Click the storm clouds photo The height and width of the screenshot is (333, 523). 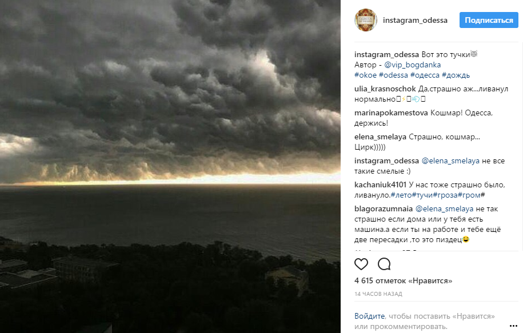(170, 166)
